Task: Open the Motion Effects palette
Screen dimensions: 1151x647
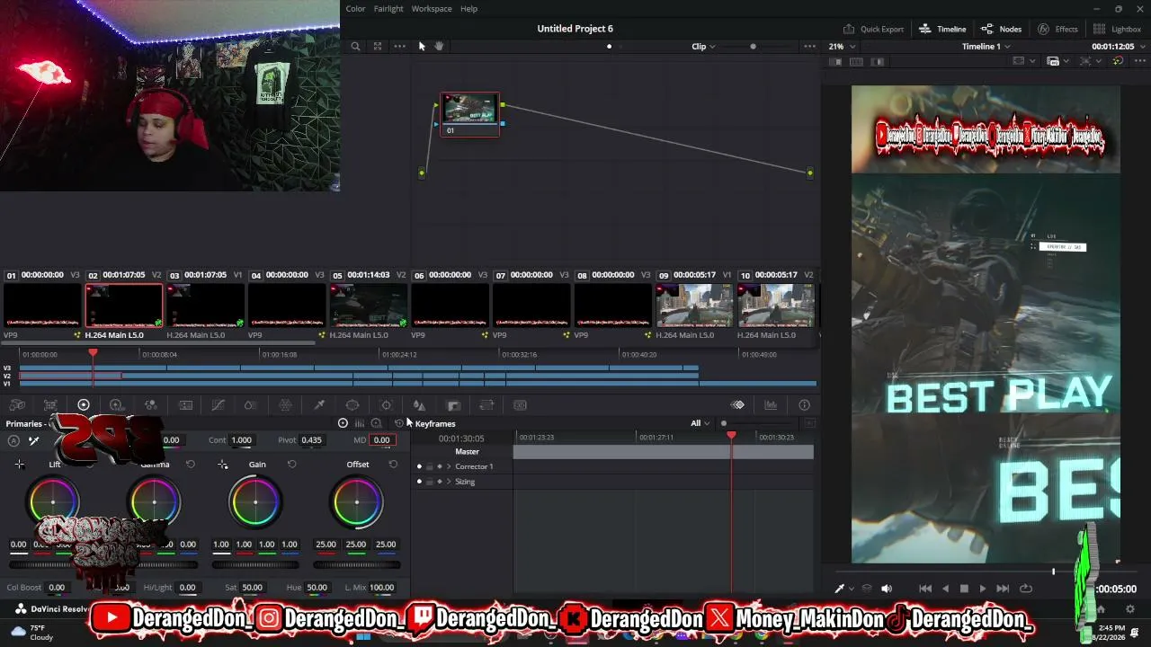Action: [185, 405]
